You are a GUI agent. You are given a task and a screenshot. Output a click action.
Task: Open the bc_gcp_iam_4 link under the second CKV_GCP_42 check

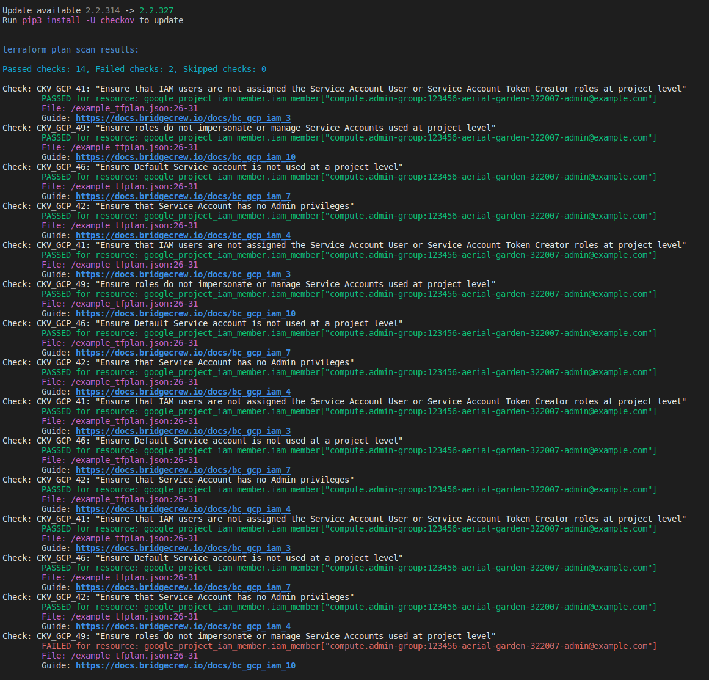pos(183,392)
